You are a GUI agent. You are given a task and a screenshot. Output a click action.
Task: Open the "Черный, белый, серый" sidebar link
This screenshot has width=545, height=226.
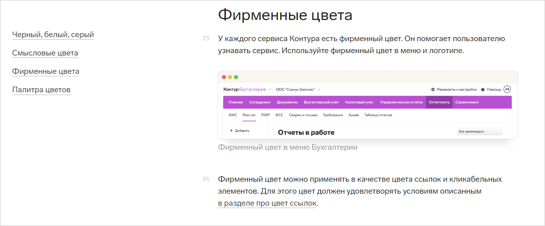[53, 35]
